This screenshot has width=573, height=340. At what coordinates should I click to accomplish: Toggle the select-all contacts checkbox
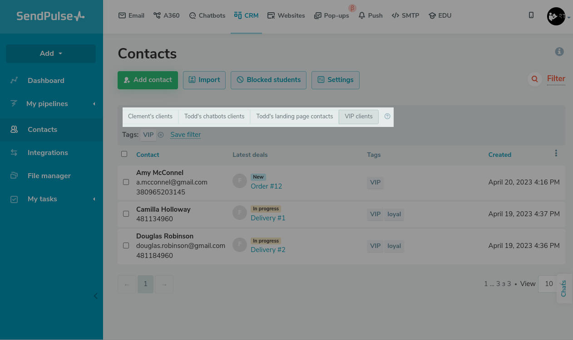[124, 154]
